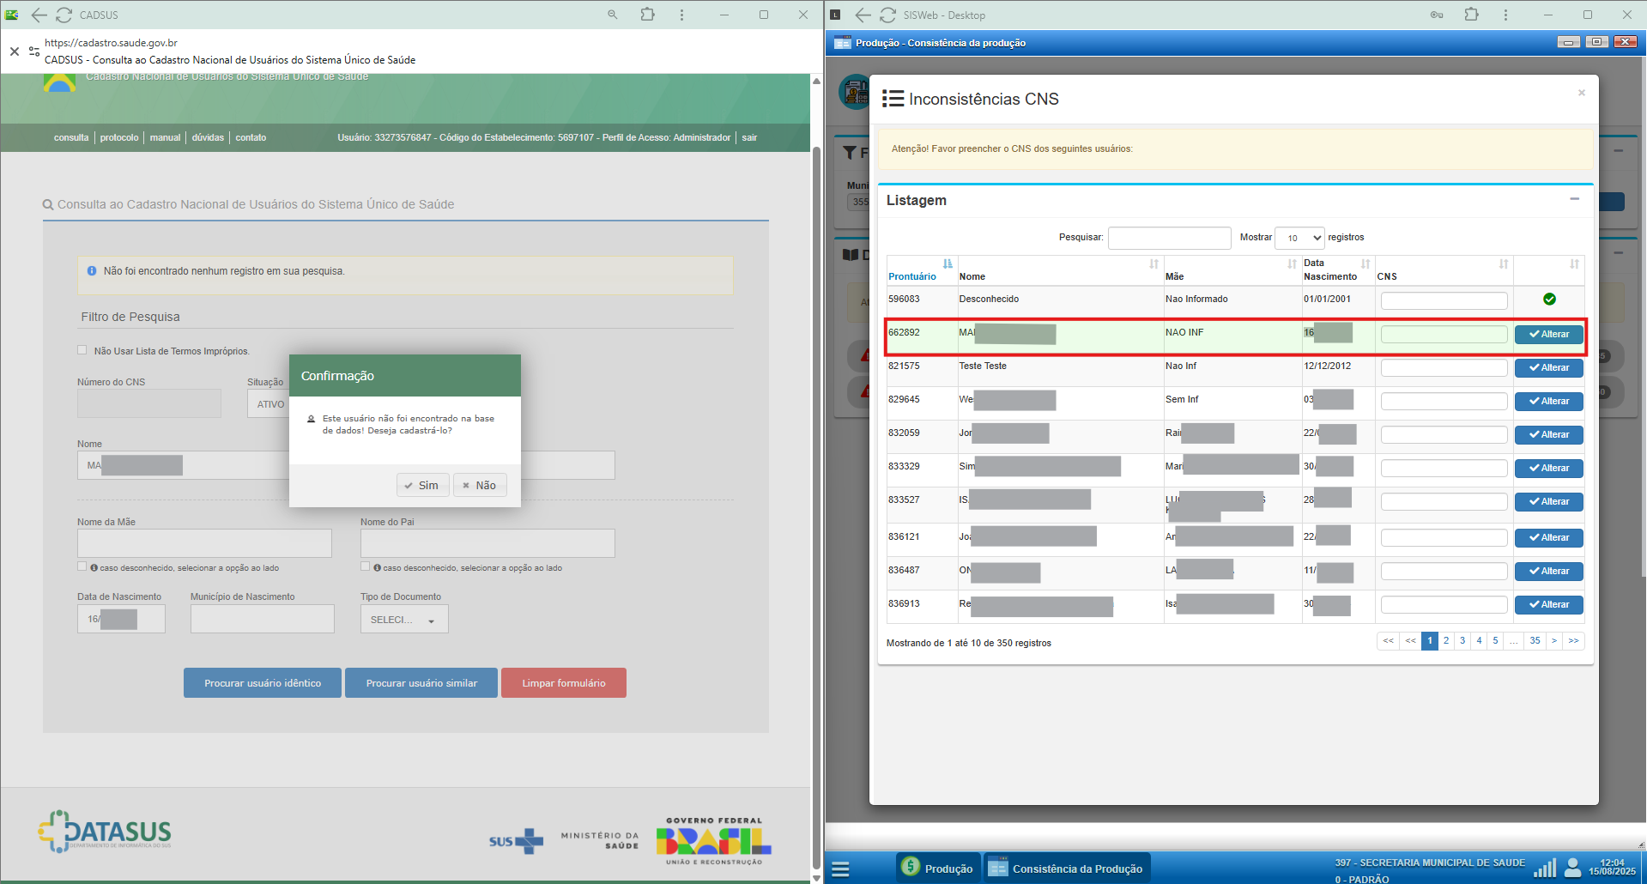Screen dimensions: 1647x884
Task: Click the user profile icon in taskbar
Action: coord(1572,868)
